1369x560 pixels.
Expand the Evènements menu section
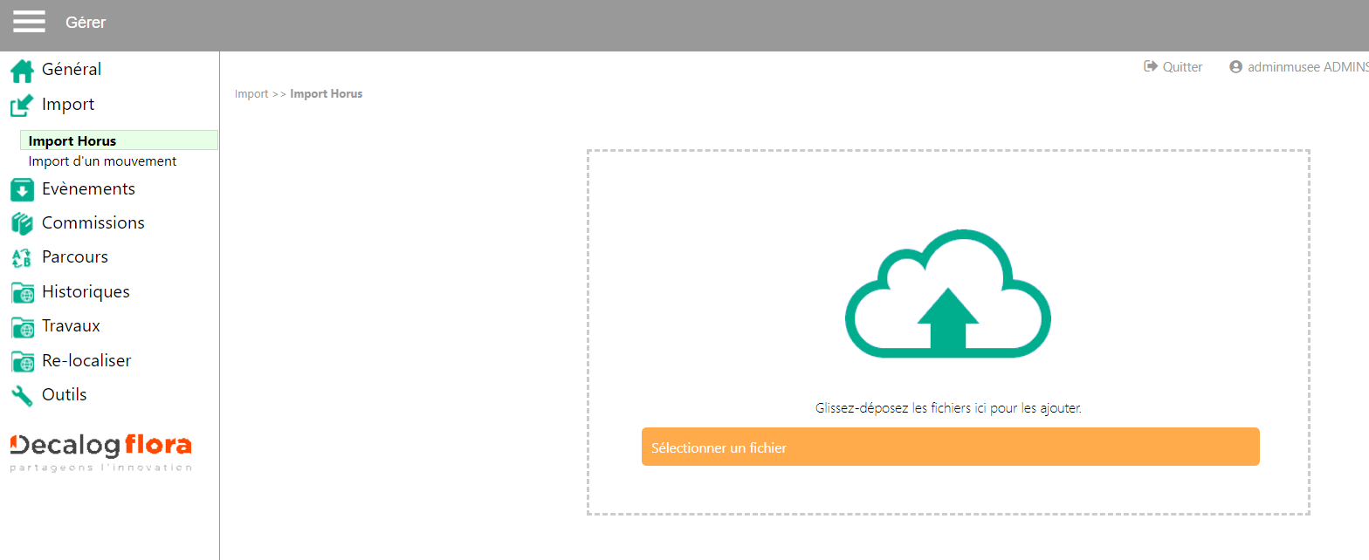(x=88, y=189)
